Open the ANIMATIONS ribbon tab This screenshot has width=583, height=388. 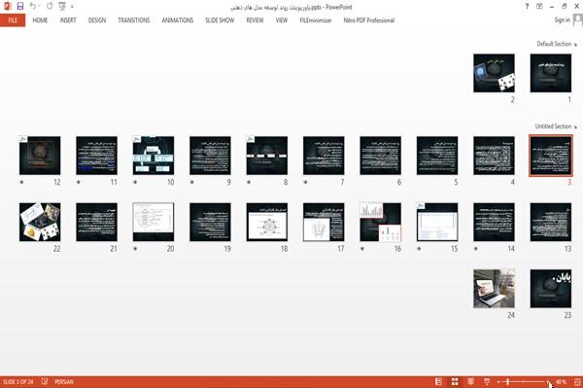(178, 20)
